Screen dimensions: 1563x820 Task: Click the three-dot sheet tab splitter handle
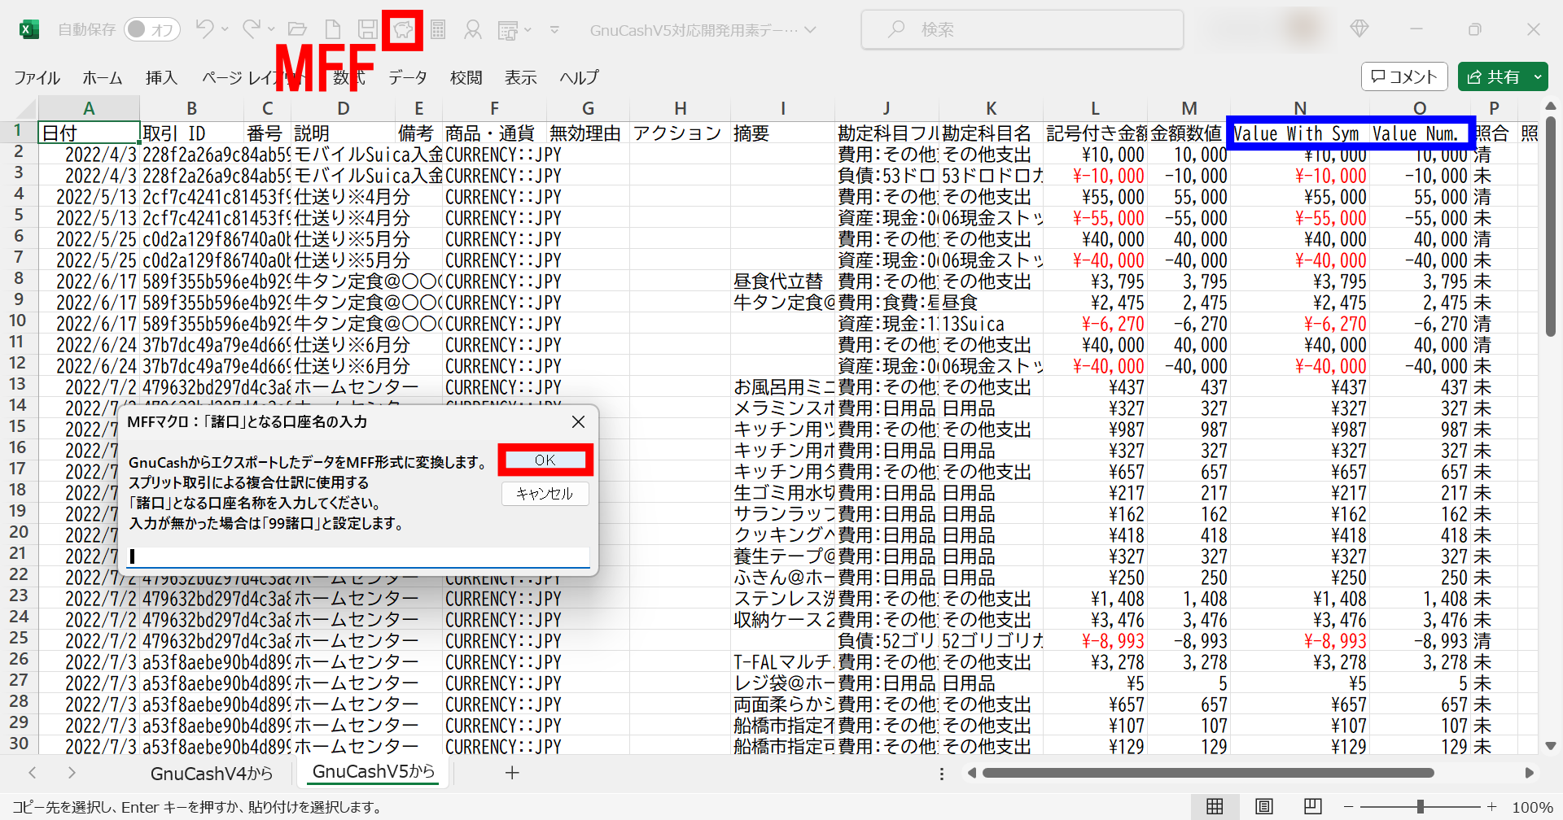pos(942,774)
